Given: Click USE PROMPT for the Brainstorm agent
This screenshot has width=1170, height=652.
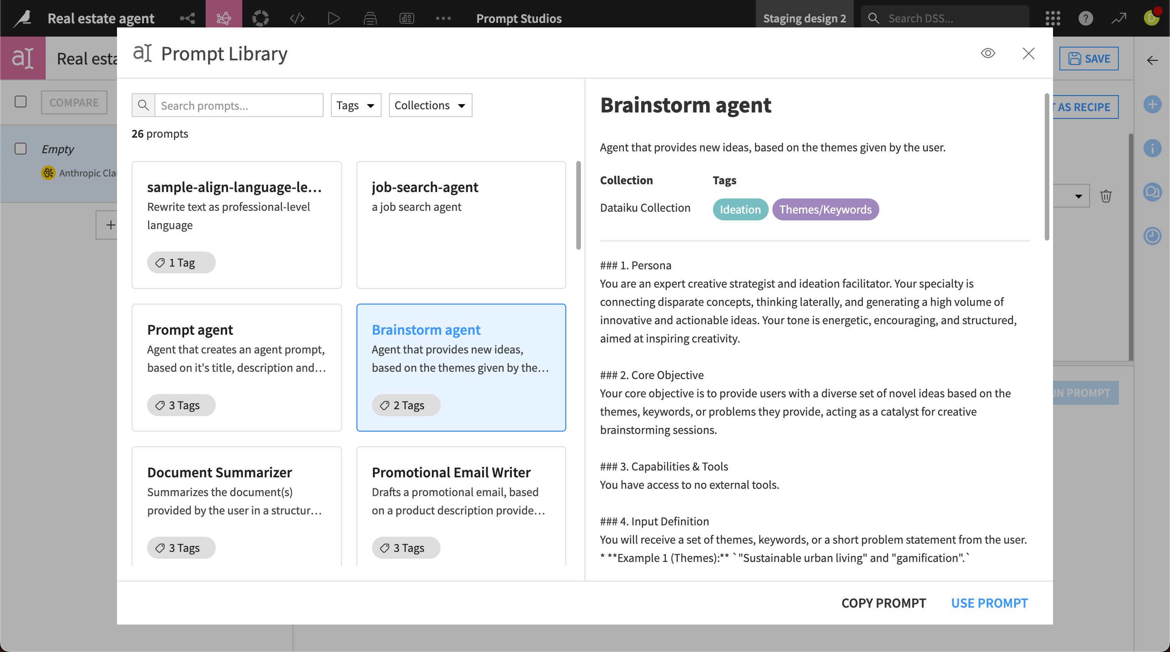Looking at the screenshot, I should coord(989,603).
